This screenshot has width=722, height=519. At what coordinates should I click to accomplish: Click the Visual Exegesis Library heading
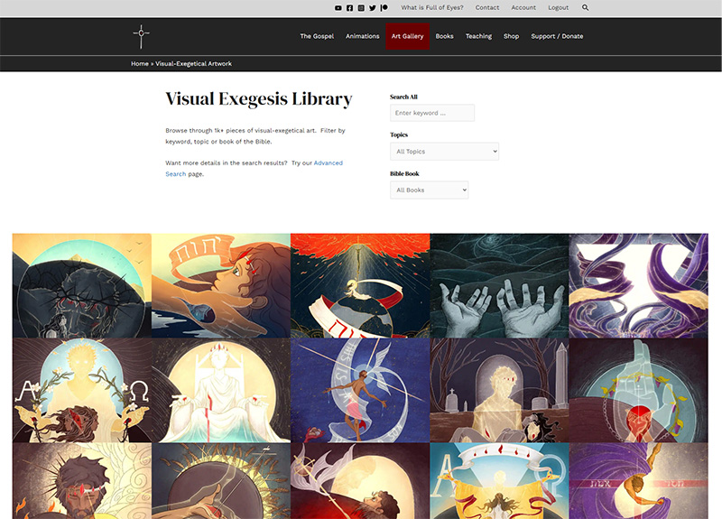point(259,99)
